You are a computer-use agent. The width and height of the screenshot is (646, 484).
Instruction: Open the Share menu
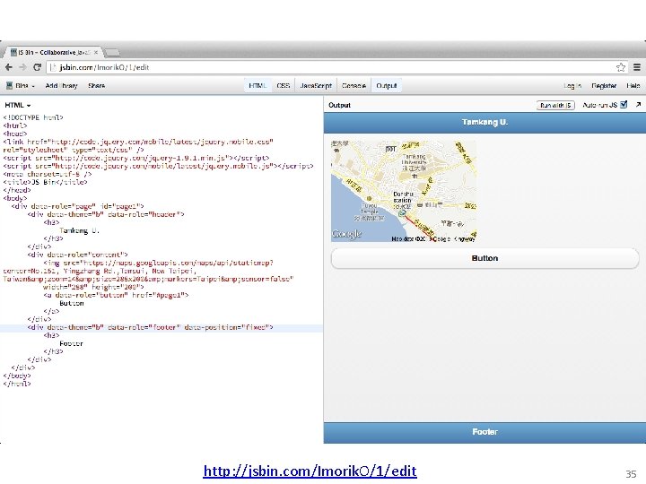(x=96, y=86)
